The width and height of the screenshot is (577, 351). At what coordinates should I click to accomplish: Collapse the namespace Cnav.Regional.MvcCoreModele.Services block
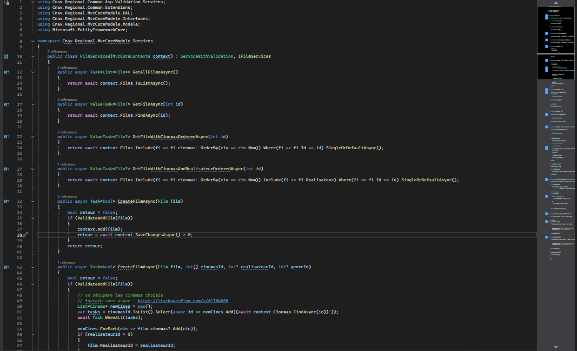click(32, 41)
